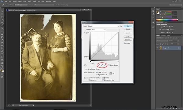Open the Sample layers dropdown in options bar
The image size is (183, 110).
click(x=44, y=5)
